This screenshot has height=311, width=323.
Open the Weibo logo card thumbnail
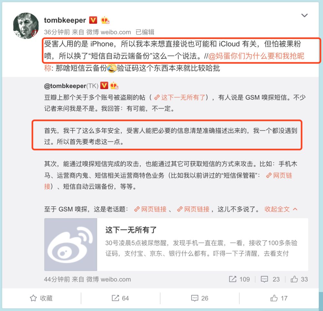[x=71, y=244]
